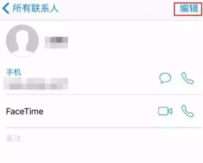This screenshot has width=203, height=163.
Task: Select the 手机 phone label
Action: [14, 72]
